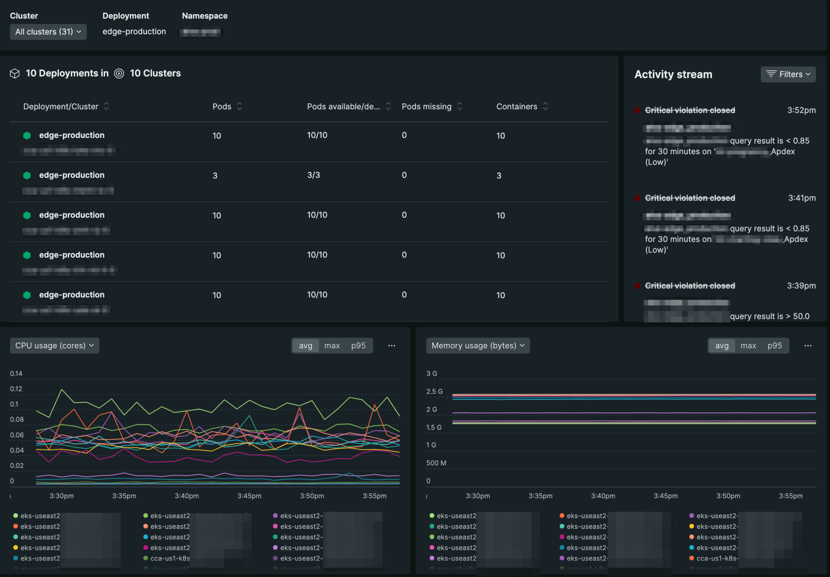Click the green hexagon status icon on first edge-production row
Screen dimensions: 830x577
coord(27,135)
